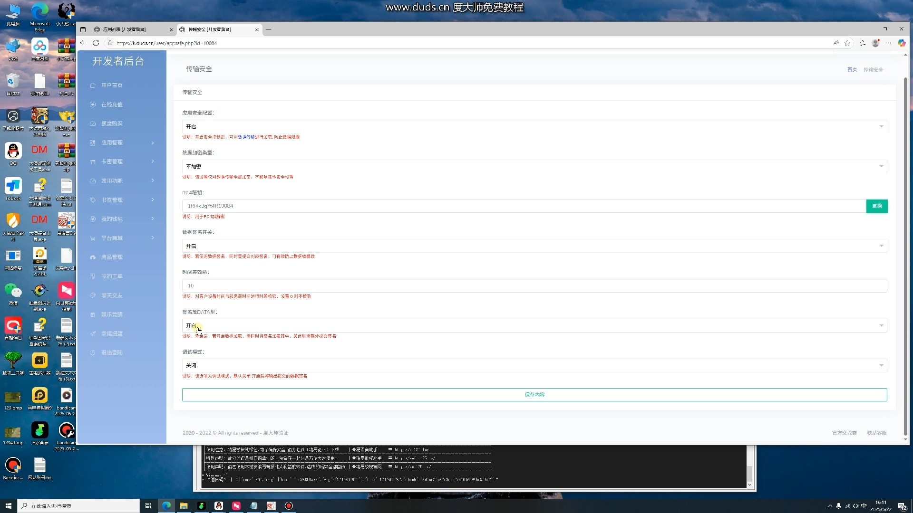Open the 应用安全配置 dropdown
This screenshot has height=513, width=913.
pyautogui.click(x=534, y=126)
